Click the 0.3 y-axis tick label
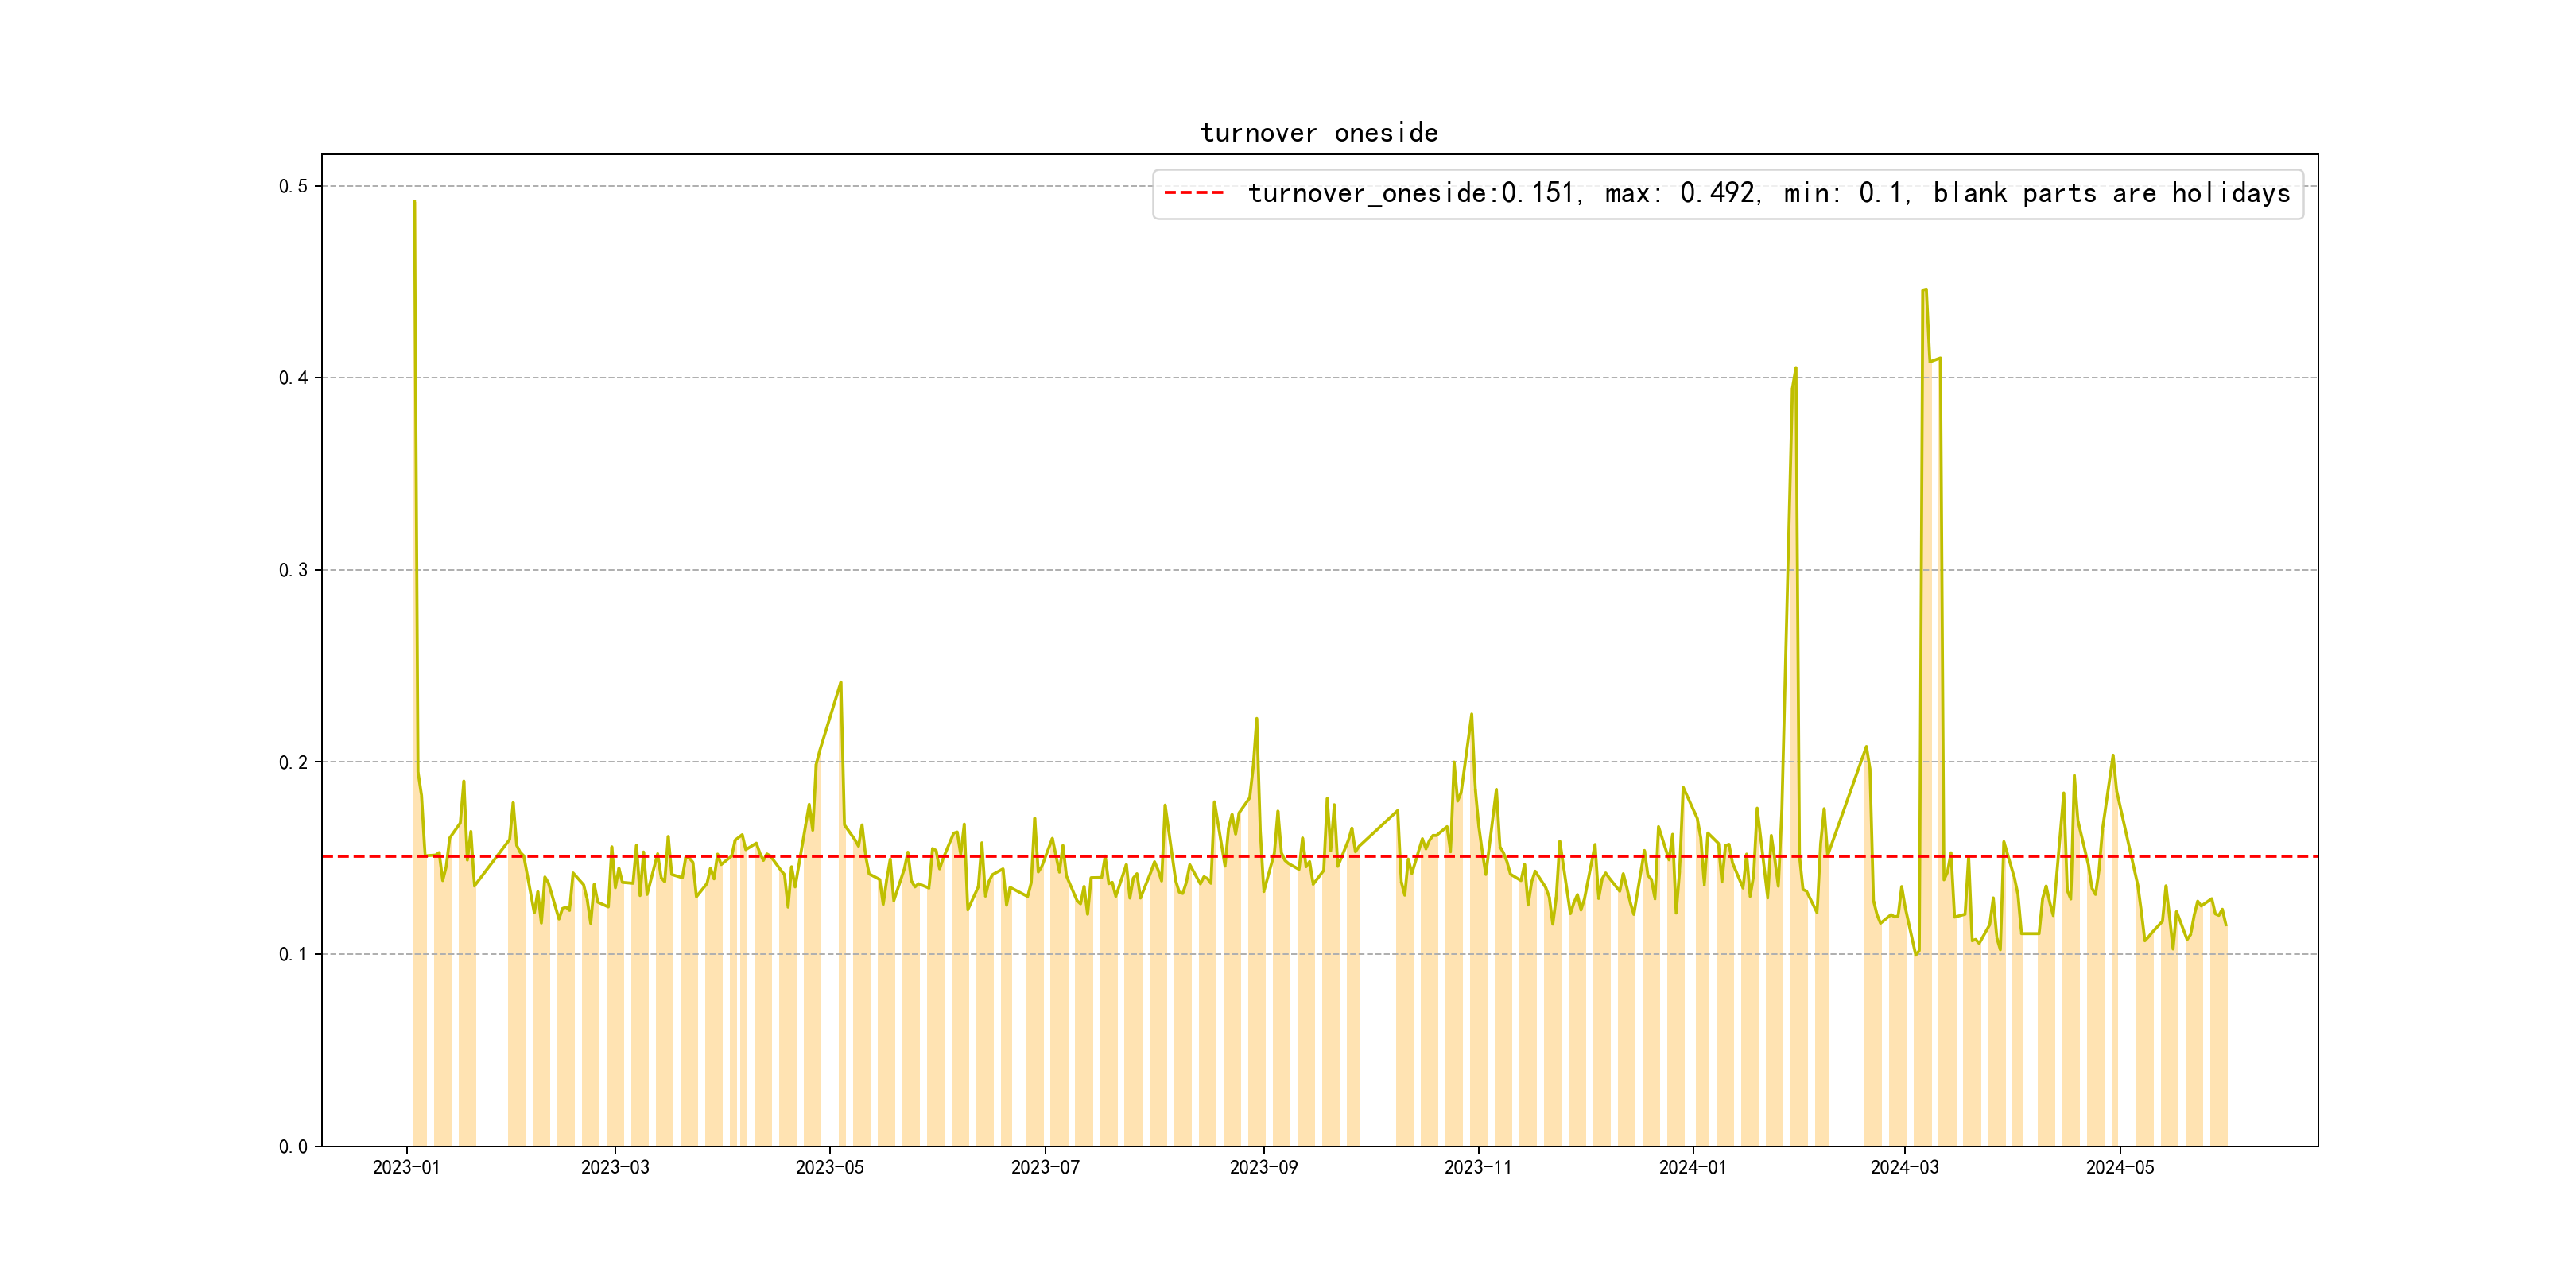The width and height of the screenshot is (2576, 1288). pos(293,570)
